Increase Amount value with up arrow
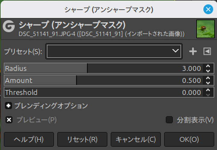The image size is (217, 150). tap(208, 78)
